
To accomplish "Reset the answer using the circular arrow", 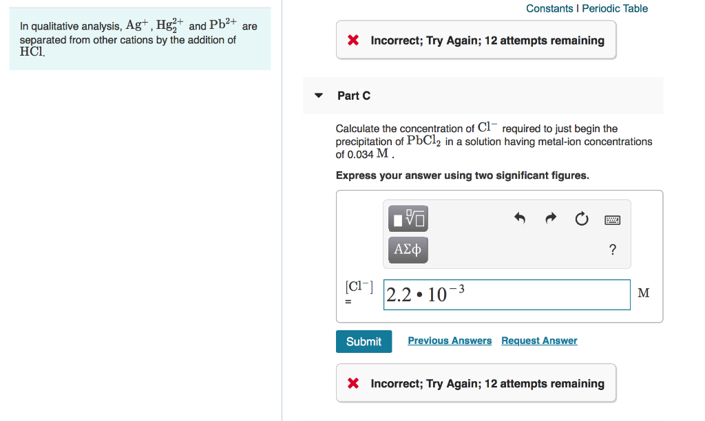I will (x=582, y=218).
